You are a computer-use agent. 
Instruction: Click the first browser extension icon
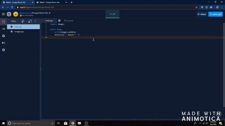(202, 7)
